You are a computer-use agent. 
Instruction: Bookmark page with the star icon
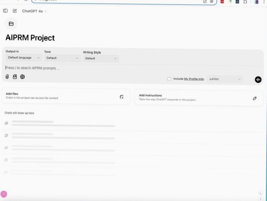[211, 1]
